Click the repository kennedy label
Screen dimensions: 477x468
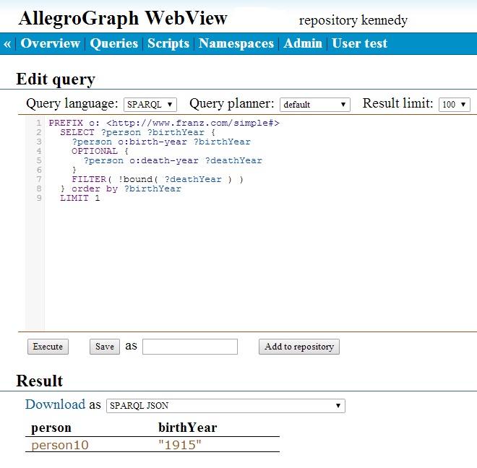point(353,20)
